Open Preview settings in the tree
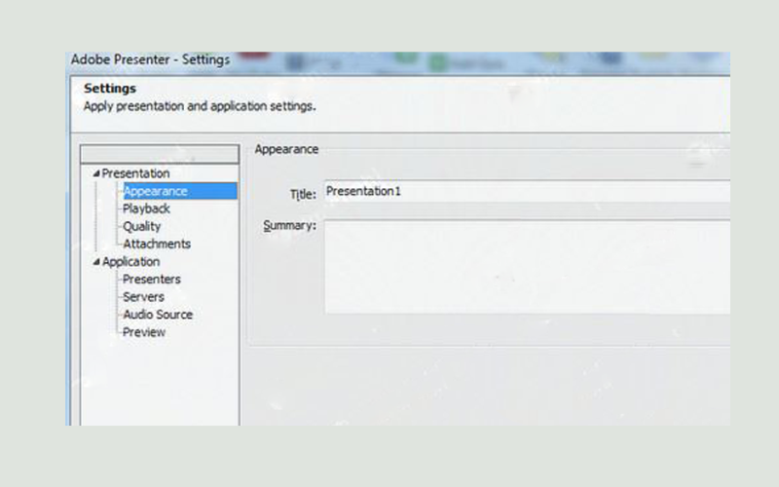The height and width of the screenshot is (487, 779). [x=143, y=332]
